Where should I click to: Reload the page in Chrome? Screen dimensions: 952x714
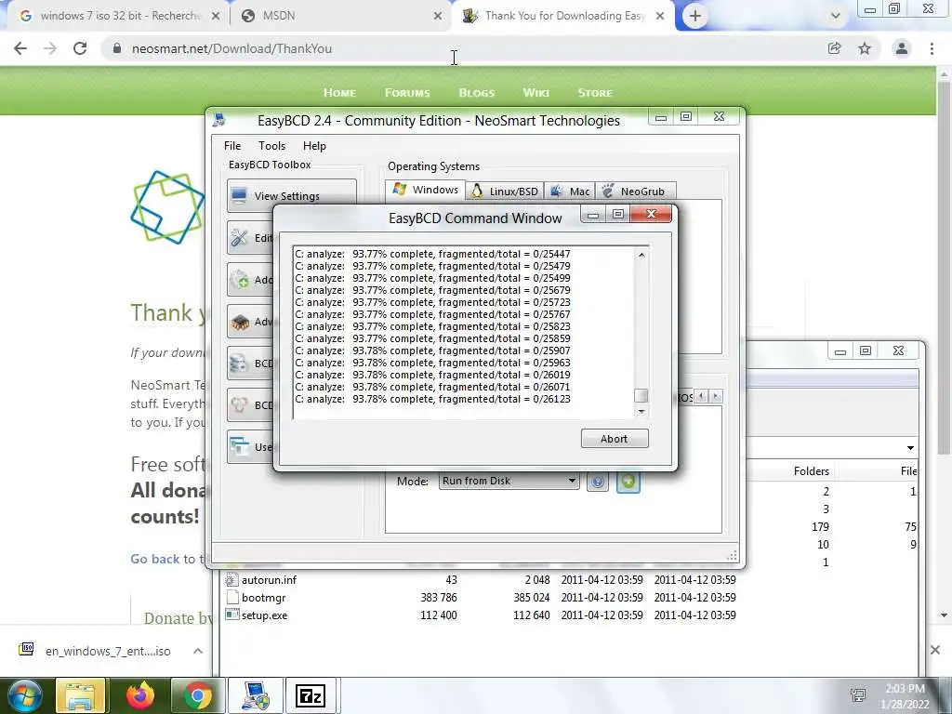(x=80, y=48)
